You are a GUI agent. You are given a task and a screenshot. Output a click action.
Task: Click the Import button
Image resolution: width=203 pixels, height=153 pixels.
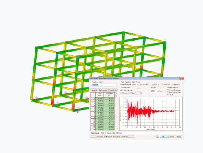pyautogui.click(x=94, y=90)
